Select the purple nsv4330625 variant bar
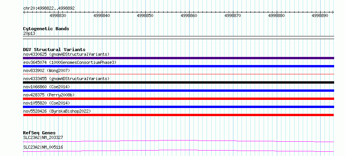Screen dimensions: 345x156 178,58
